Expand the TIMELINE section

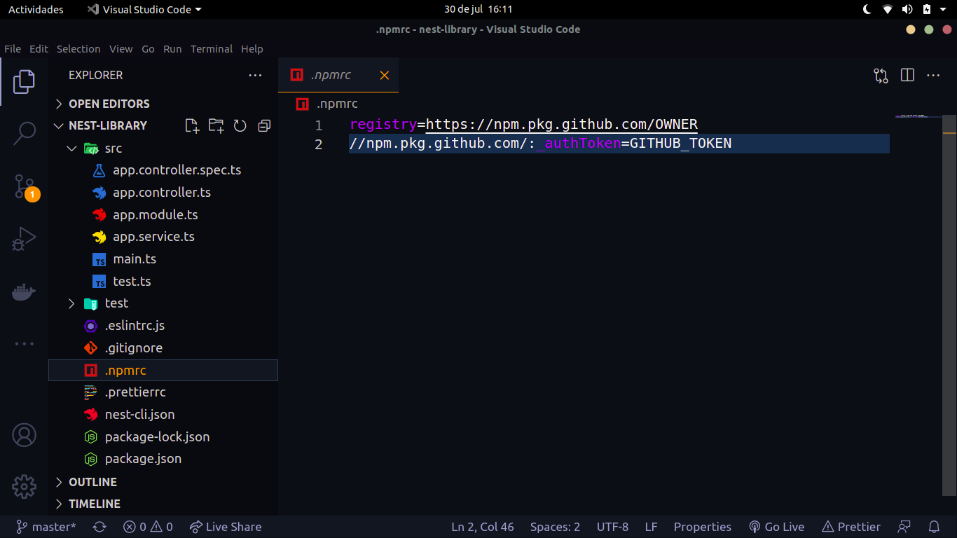tap(163, 504)
